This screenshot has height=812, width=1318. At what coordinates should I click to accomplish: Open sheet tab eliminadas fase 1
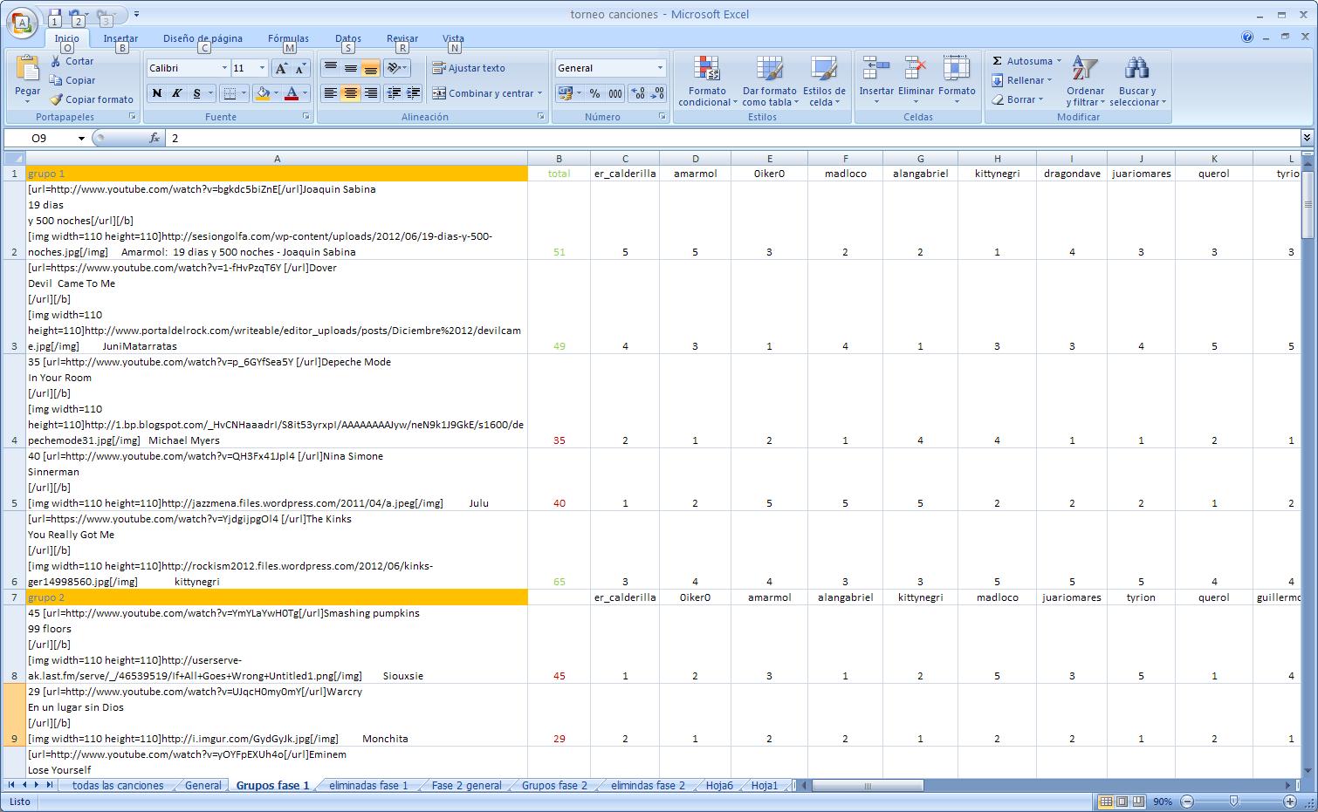point(368,785)
